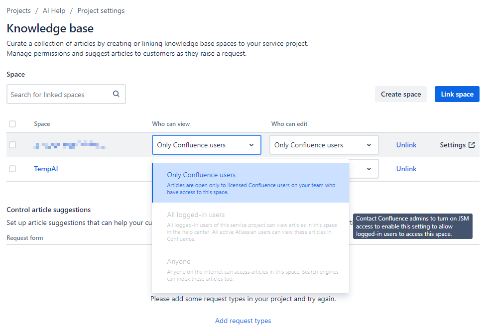
Task: Open Project settings breadcrumb
Action: [x=101, y=10]
